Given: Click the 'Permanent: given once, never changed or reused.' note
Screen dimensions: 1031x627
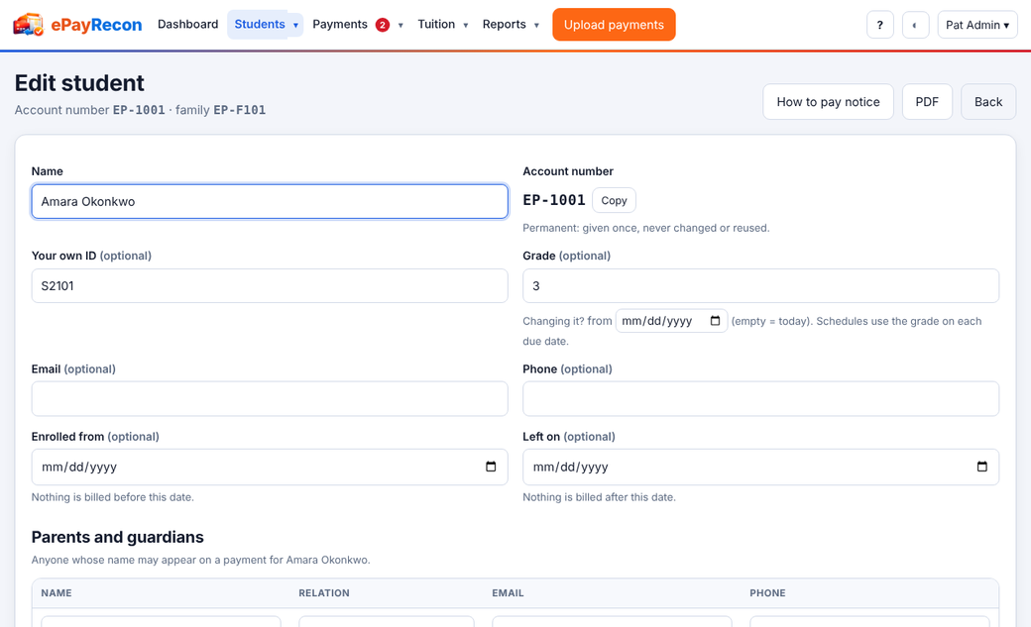Looking at the screenshot, I should point(645,228).
